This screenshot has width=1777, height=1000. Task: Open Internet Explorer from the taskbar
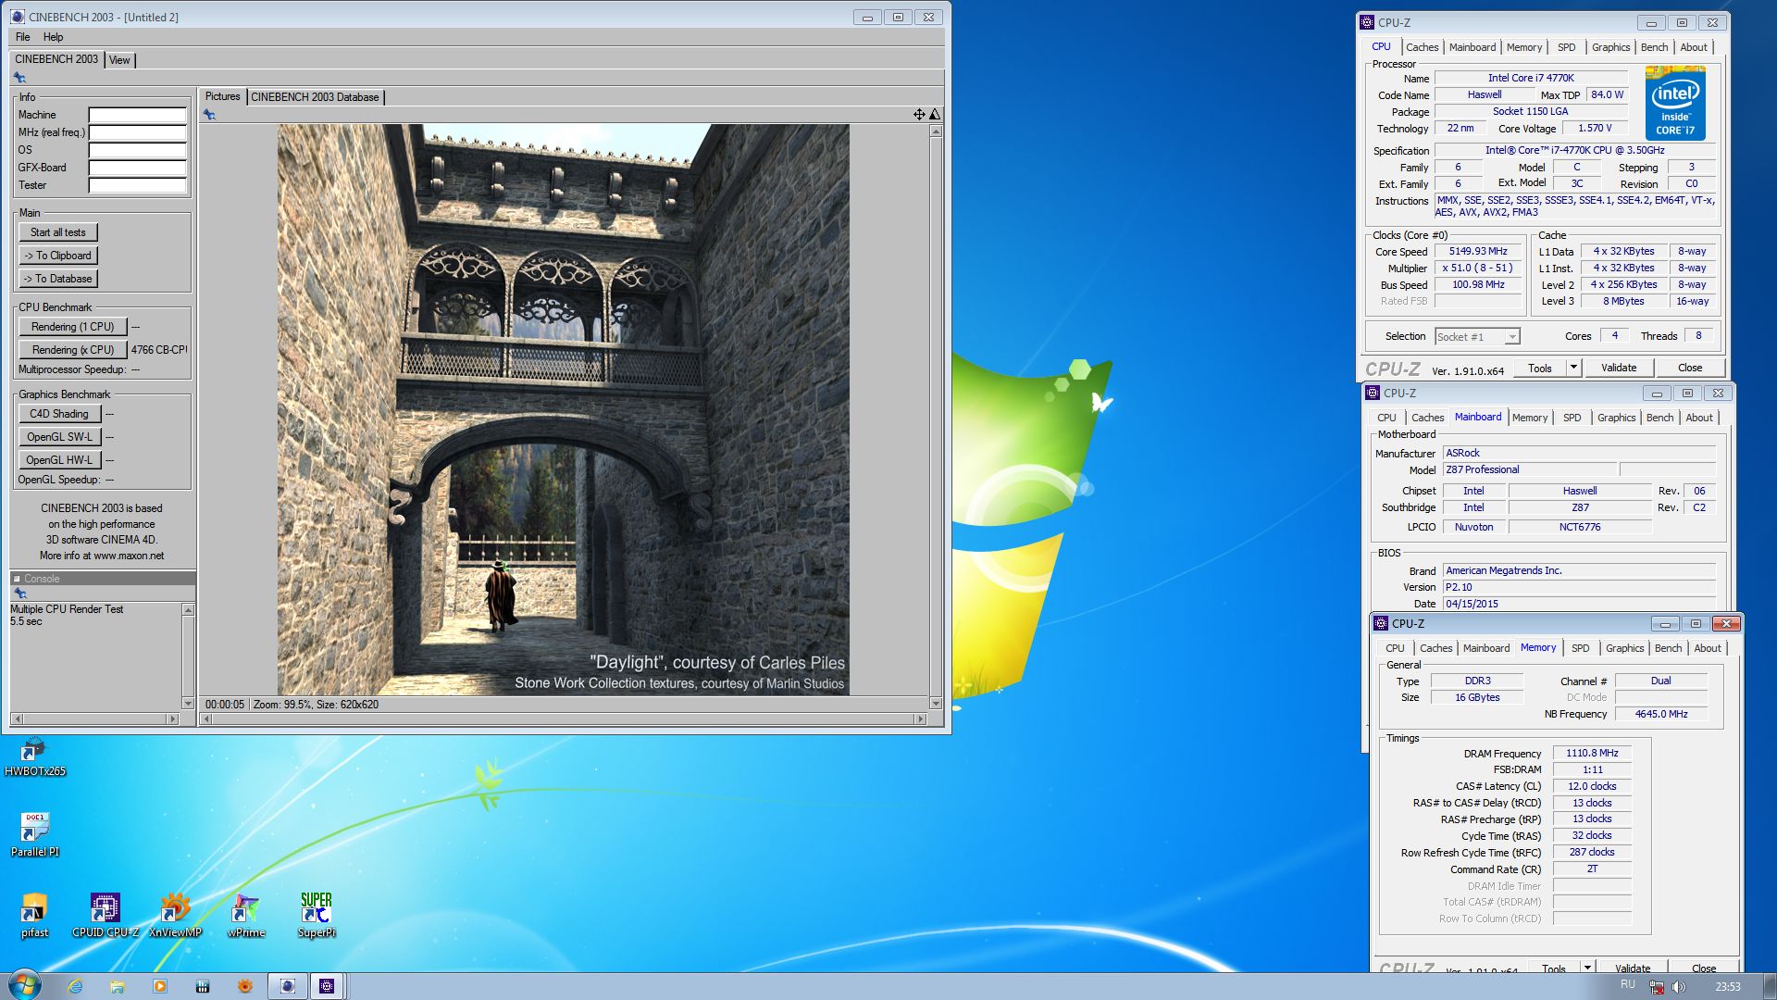tap(75, 986)
